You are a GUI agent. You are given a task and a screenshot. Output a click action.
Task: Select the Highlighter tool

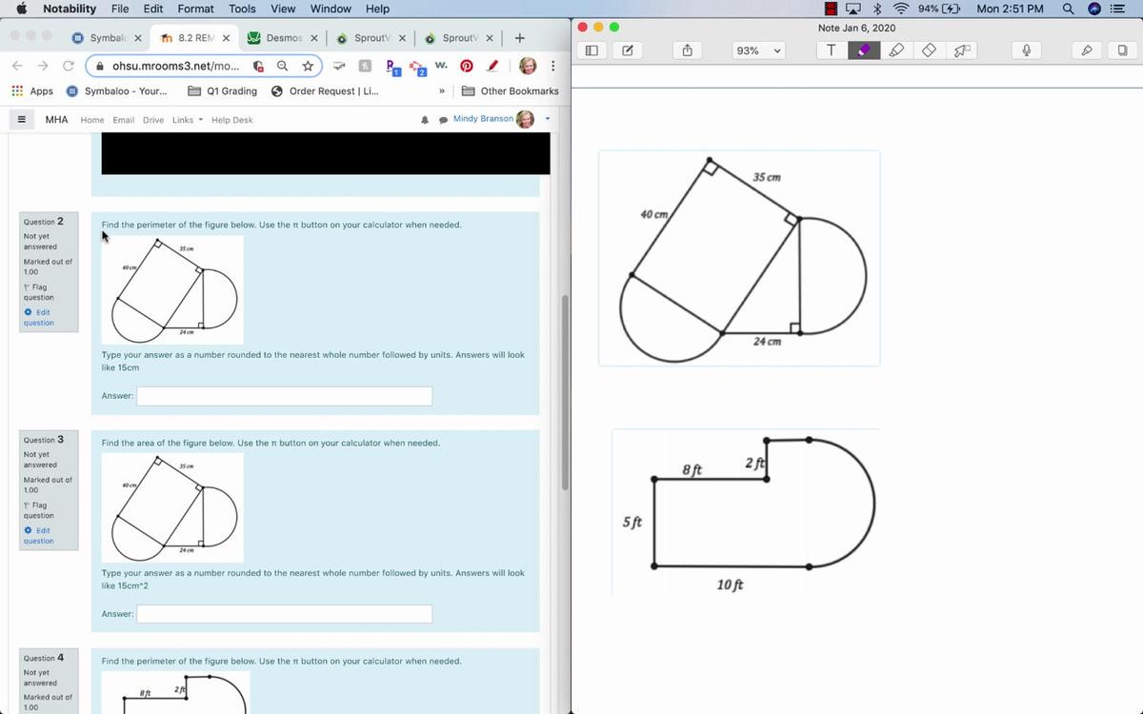(895, 50)
